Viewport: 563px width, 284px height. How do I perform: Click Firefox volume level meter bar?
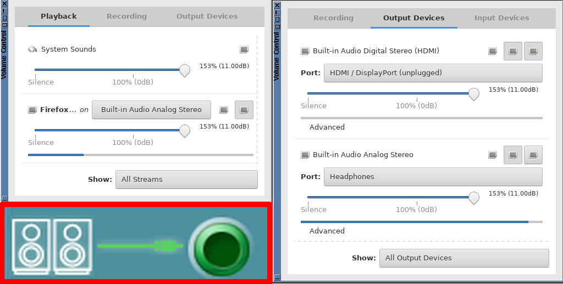pos(141,155)
